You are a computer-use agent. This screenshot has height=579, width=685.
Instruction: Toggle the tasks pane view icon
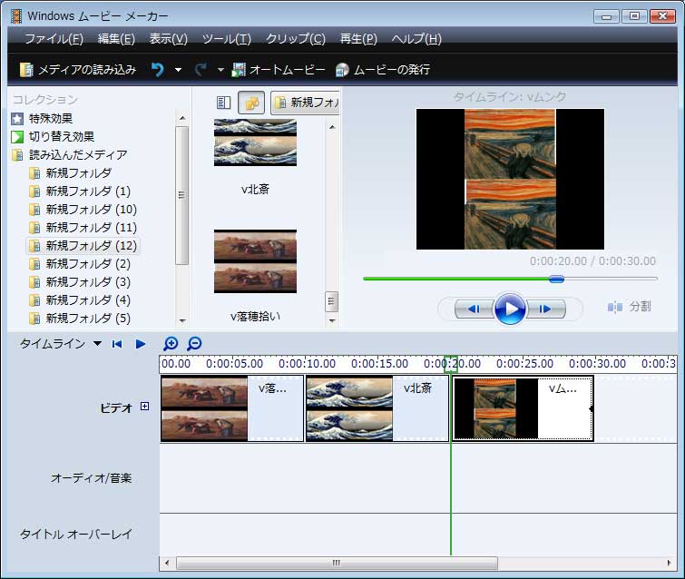[x=224, y=103]
